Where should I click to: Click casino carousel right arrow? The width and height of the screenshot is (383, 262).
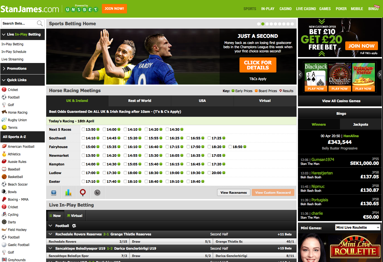tap(380, 74)
